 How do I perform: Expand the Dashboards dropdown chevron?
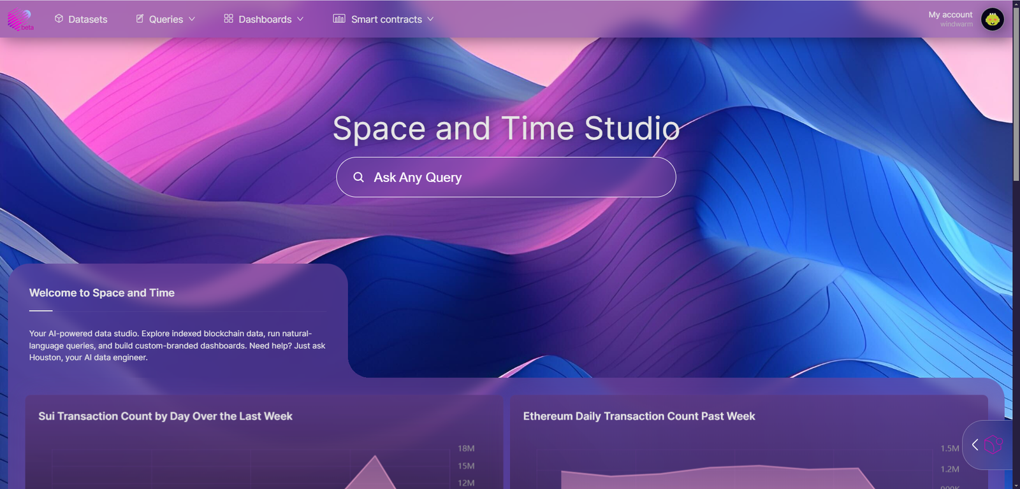[x=300, y=19]
